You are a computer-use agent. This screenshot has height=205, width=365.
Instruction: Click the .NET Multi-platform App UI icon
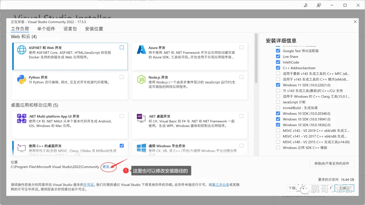pyautogui.click(x=21, y=118)
